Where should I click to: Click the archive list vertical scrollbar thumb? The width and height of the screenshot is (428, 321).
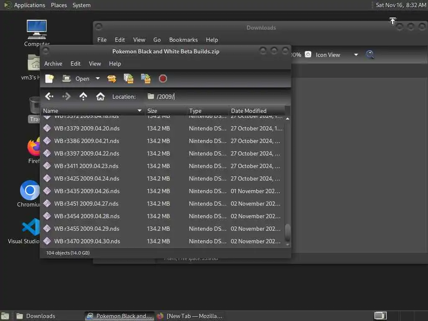(288, 232)
